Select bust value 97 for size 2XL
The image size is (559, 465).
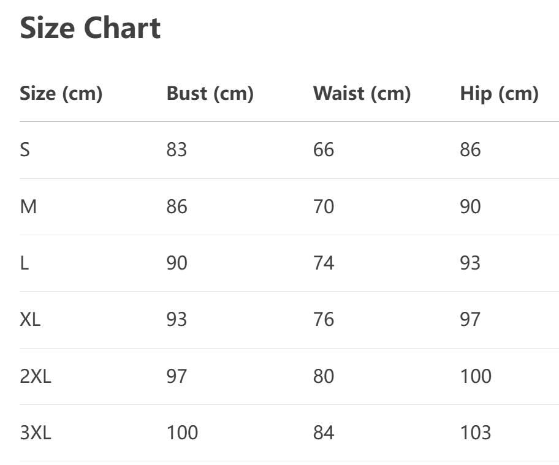177,376
